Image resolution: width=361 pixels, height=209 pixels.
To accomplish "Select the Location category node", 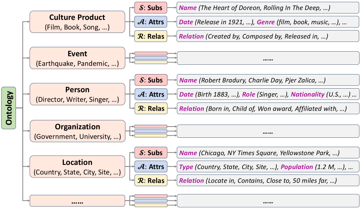I will tap(77, 167).
